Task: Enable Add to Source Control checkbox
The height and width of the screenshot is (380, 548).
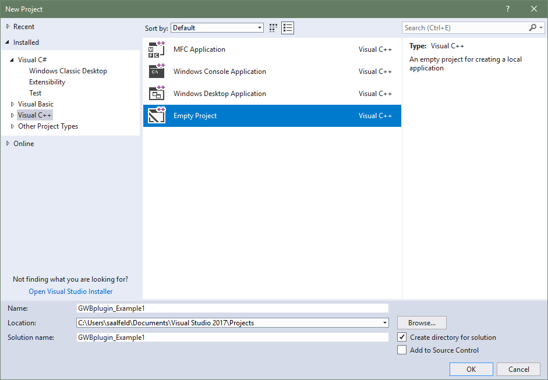Action: [x=402, y=350]
